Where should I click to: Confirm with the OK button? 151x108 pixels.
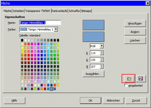(91, 101)
